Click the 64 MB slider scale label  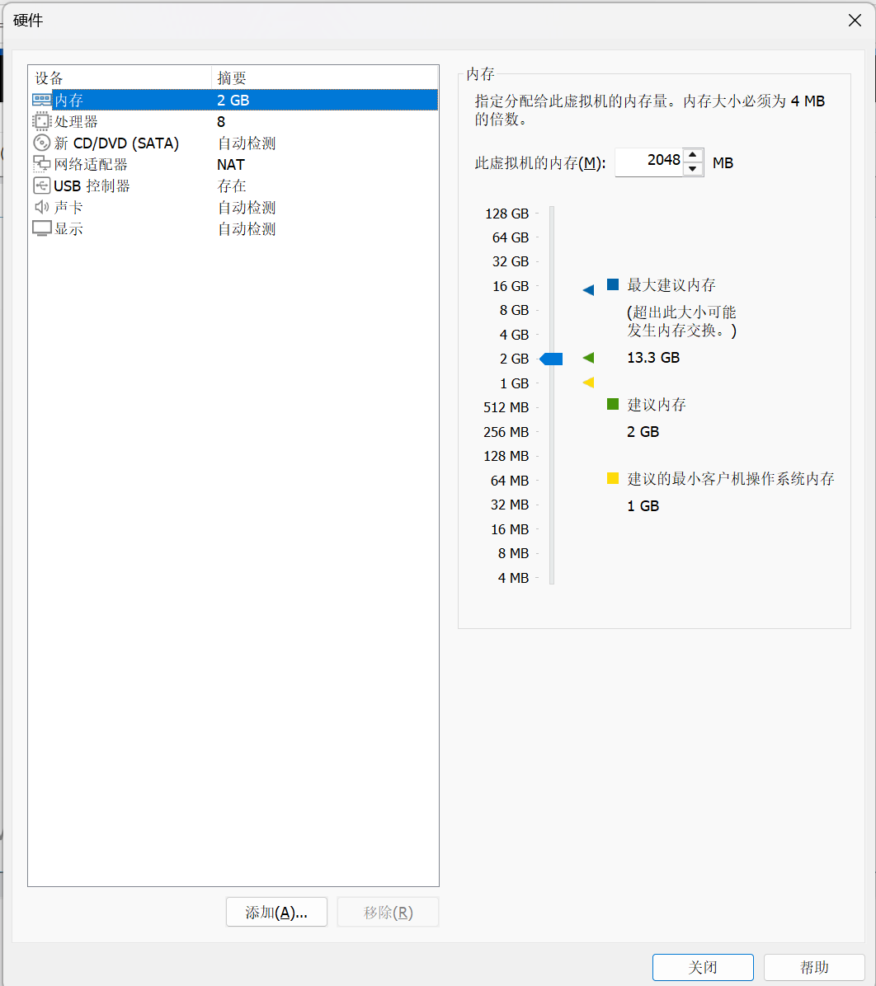click(x=510, y=481)
